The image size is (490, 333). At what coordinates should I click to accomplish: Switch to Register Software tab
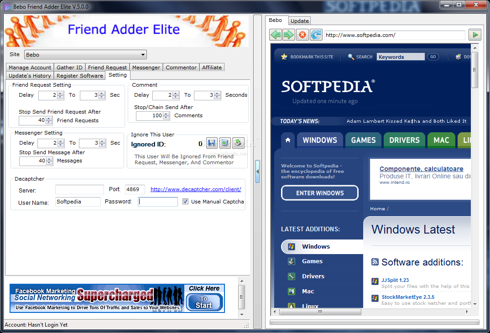pyautogui.click(x=80, y=76)
